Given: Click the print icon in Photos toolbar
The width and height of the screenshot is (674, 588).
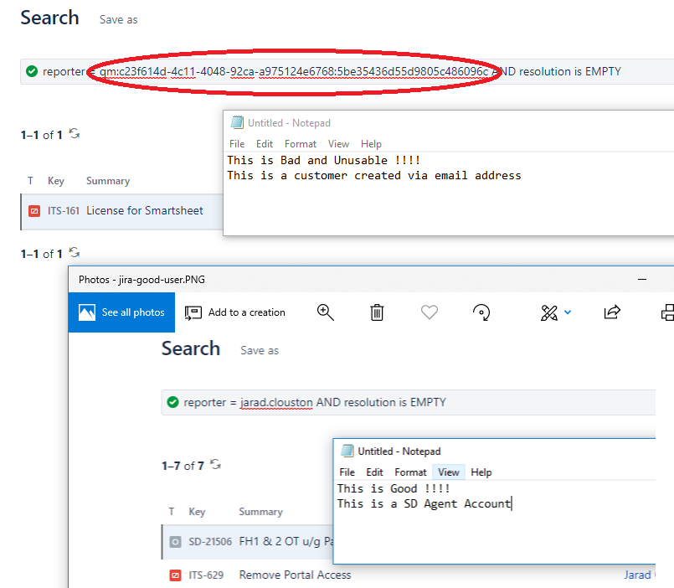Looking at the screenshot, I should tap(667, 312).
